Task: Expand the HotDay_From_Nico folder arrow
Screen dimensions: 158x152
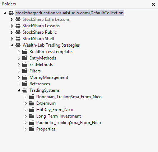Action: click(25, 110)
